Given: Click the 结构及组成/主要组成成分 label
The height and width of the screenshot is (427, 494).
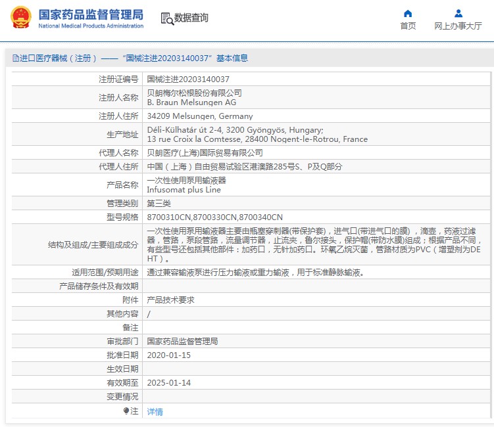Looking at the screenshot, I should tap(93, 244).
